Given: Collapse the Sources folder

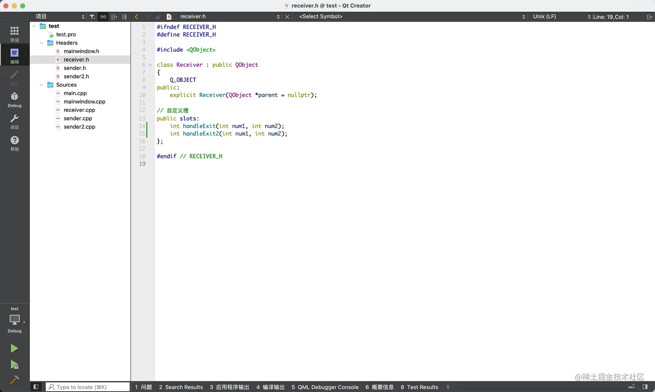Looking at the screenshot, I should click(42, 85).
